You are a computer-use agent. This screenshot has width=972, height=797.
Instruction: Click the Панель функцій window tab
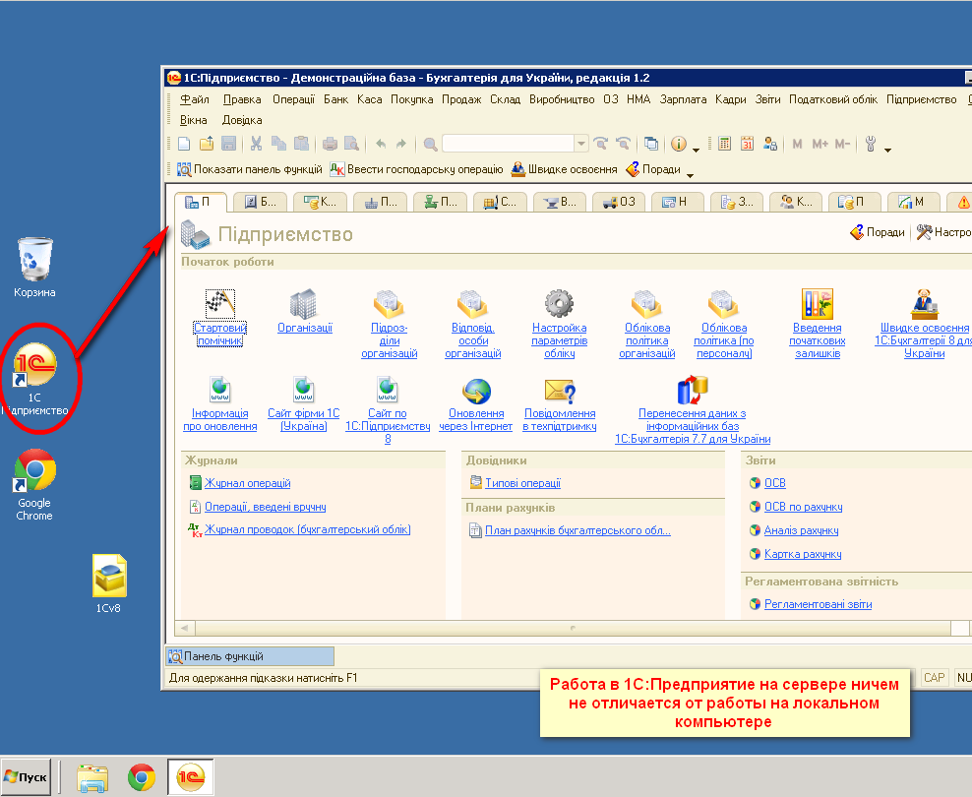pos(250,656)
